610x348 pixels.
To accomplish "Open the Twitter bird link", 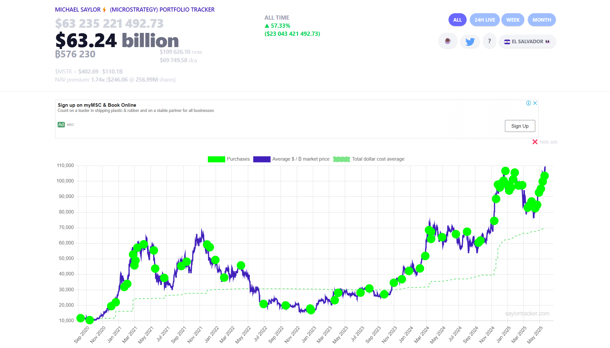I will coord(470,41).
